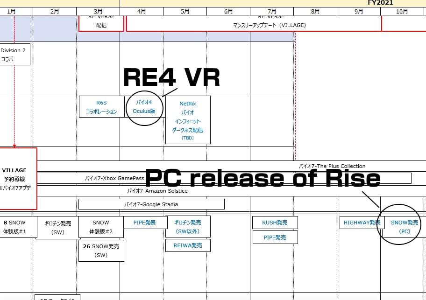Click the FY2021 header label
The width and height of the screenshot is (426, 300).
(380, 3)
